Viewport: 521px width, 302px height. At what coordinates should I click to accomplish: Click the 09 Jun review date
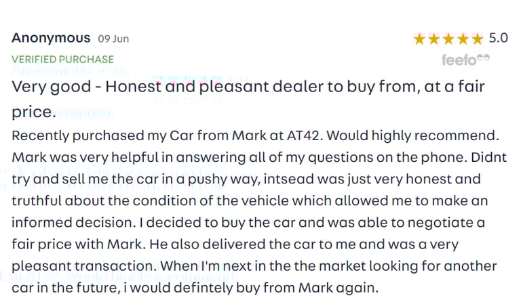point(113,39)
